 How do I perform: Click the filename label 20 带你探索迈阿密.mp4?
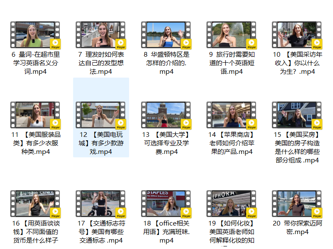point(297,228)
